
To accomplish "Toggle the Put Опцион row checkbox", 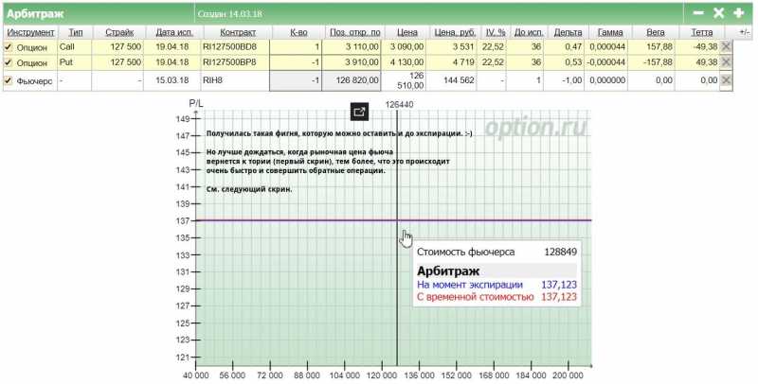I will tap(9, 62).
